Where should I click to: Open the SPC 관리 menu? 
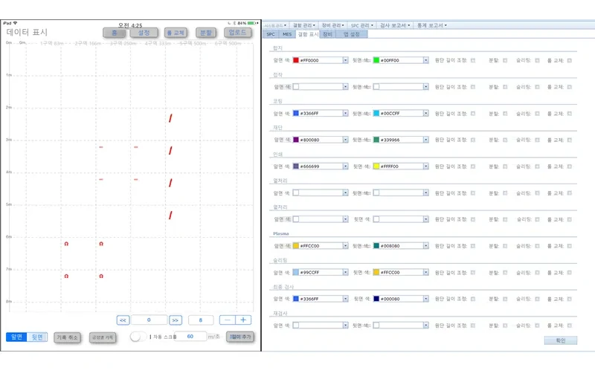[361, 25]
